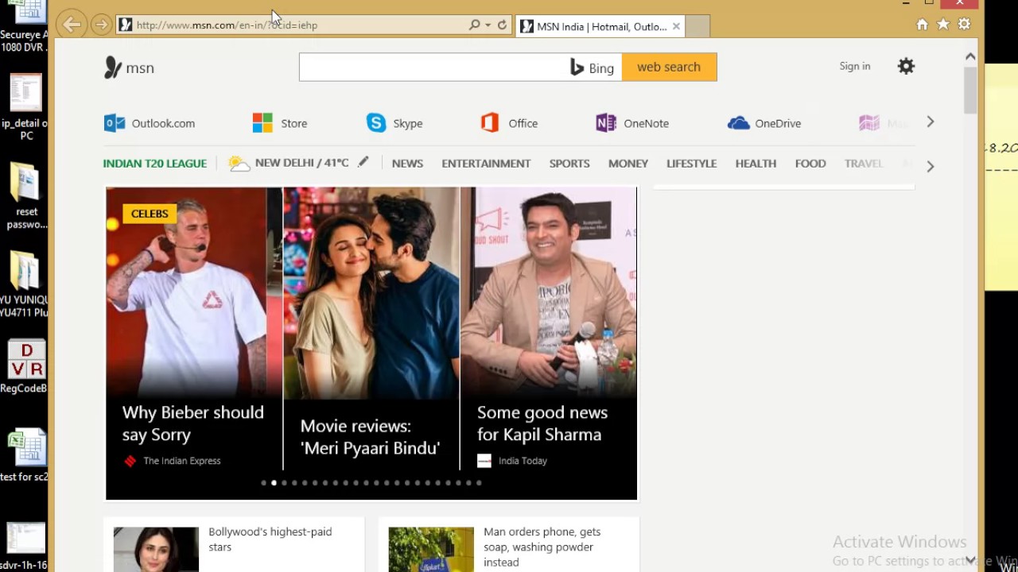The height and width of the screenshot is (572, 1018).
Task: Refresh the page with the reload icon
Action: pyautogui.click(x=502, y=25)
